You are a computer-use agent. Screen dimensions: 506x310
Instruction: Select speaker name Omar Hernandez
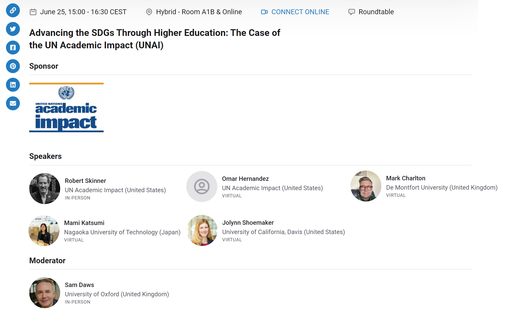pos(245,179)
